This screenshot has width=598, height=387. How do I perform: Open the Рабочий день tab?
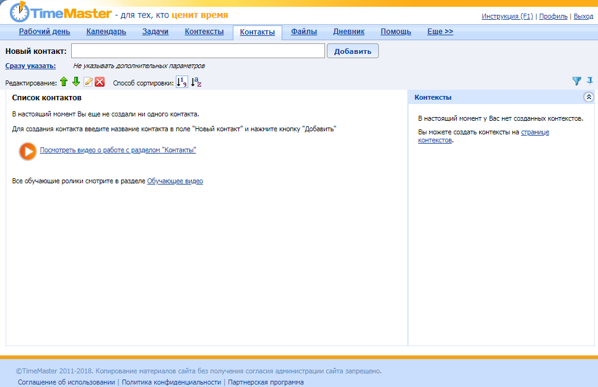pos(45,32)
